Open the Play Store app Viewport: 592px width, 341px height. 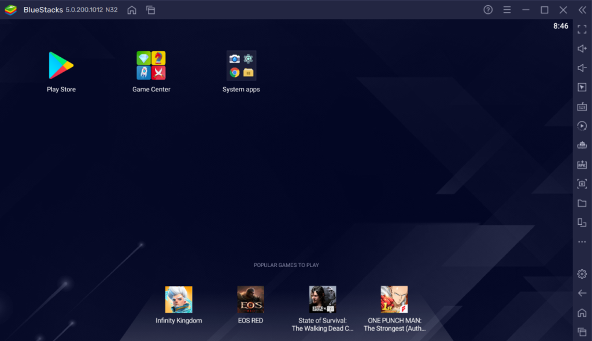point(61,65)
